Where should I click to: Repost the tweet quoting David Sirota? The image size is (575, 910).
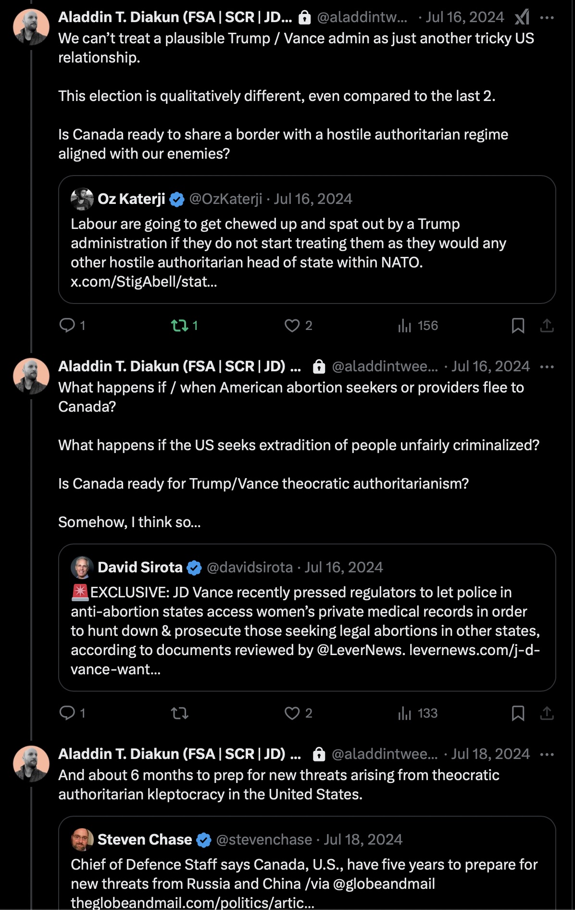click(180, 713)
